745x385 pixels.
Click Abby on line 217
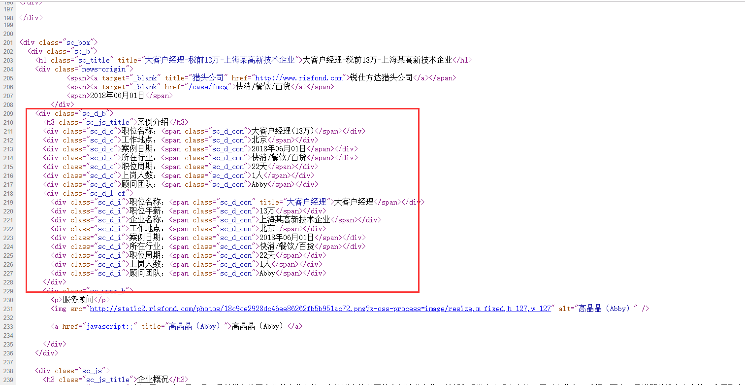pyautogui.click(x=259, y=184)
